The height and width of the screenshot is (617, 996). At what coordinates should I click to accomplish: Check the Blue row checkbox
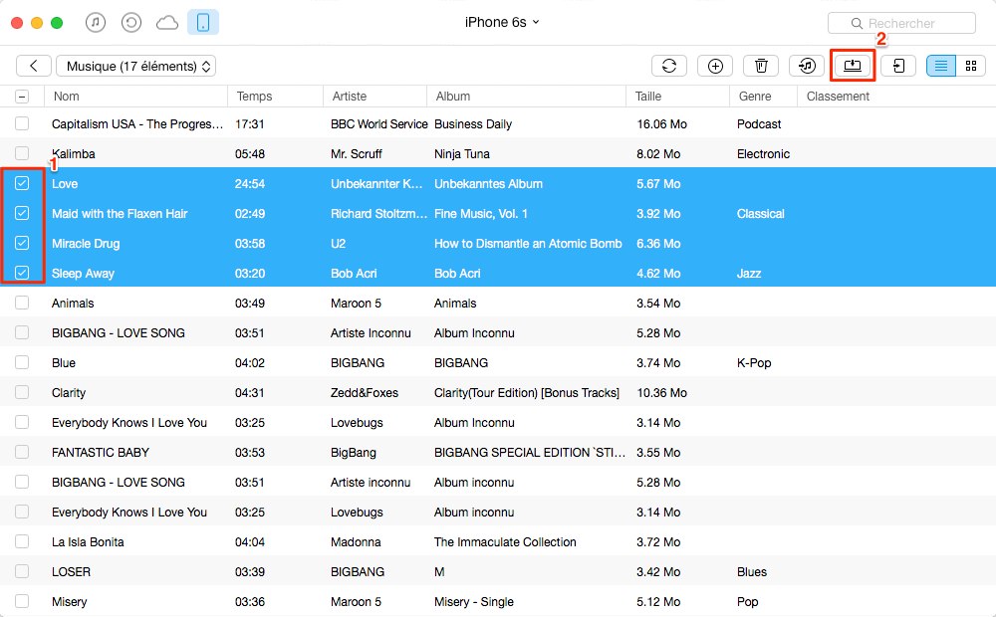[x=22, y=362]
